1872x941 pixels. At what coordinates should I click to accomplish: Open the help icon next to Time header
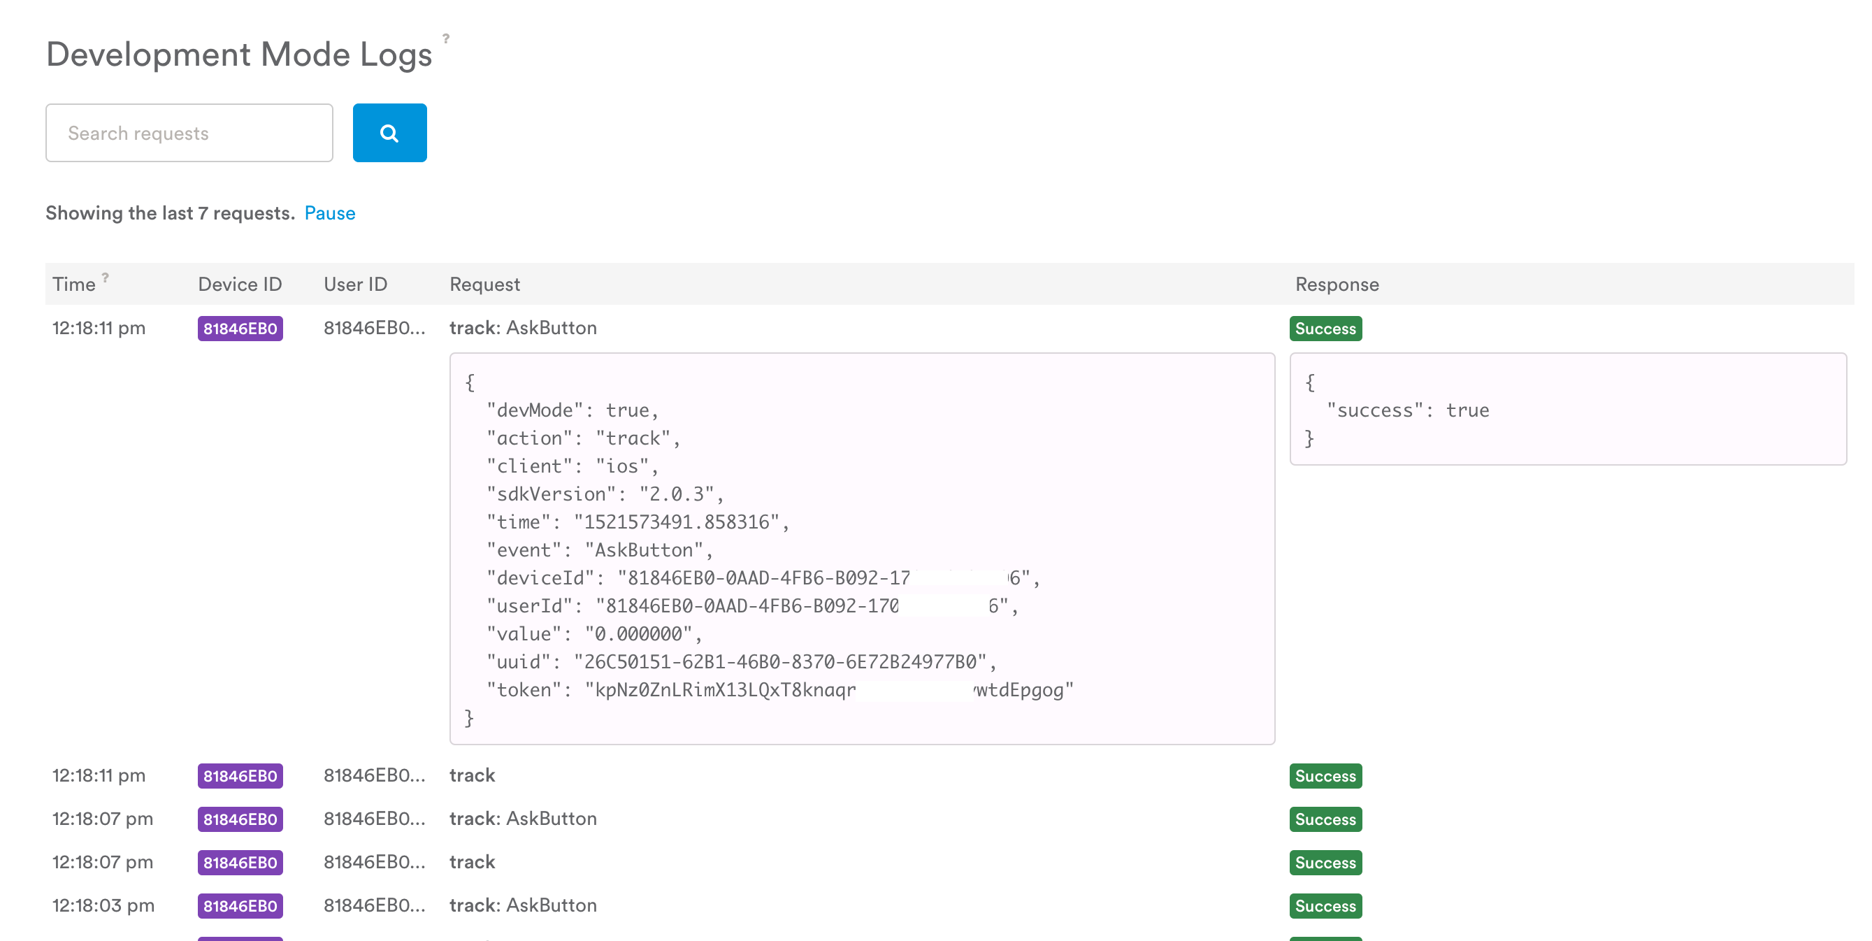(x=106, y=278)
